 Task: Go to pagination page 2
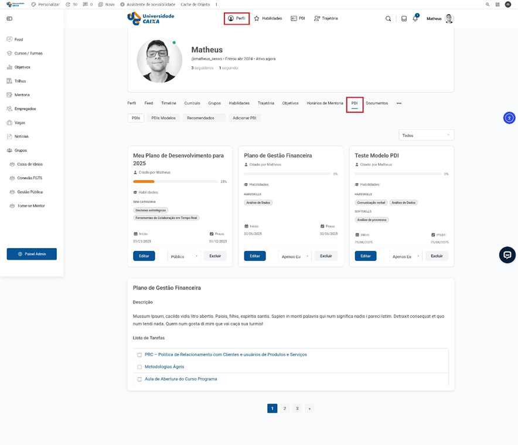pyautogui.click(x=285, y=408)
